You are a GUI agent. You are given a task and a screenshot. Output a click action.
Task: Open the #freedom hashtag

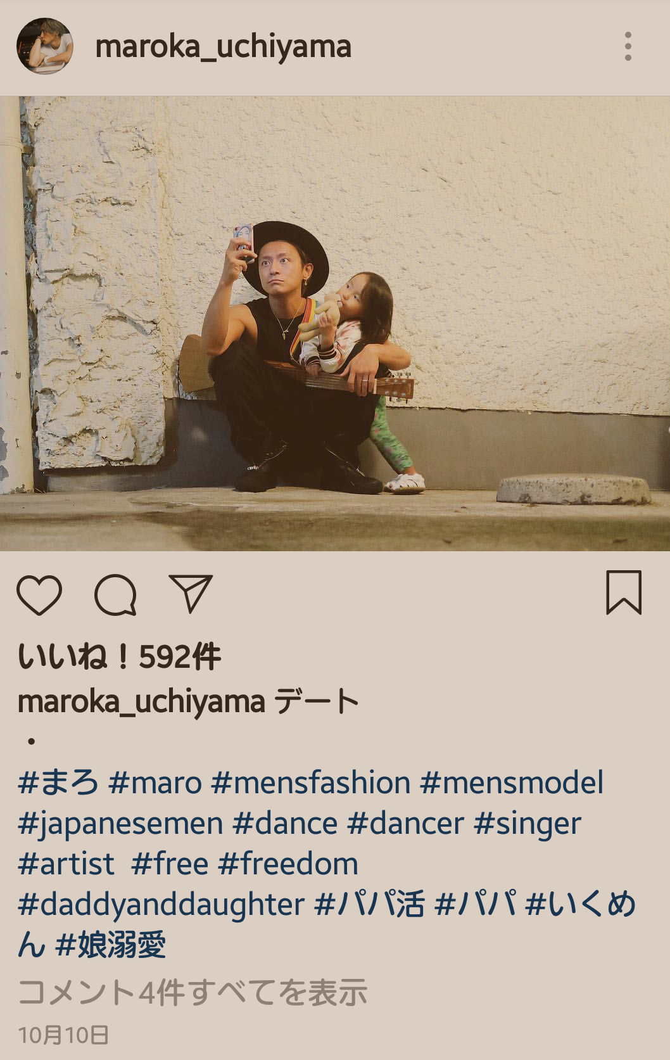[x=288, y=864]
